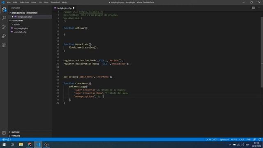
Task: Open the editor More Actions ellipsis
Action: [259, 8]
